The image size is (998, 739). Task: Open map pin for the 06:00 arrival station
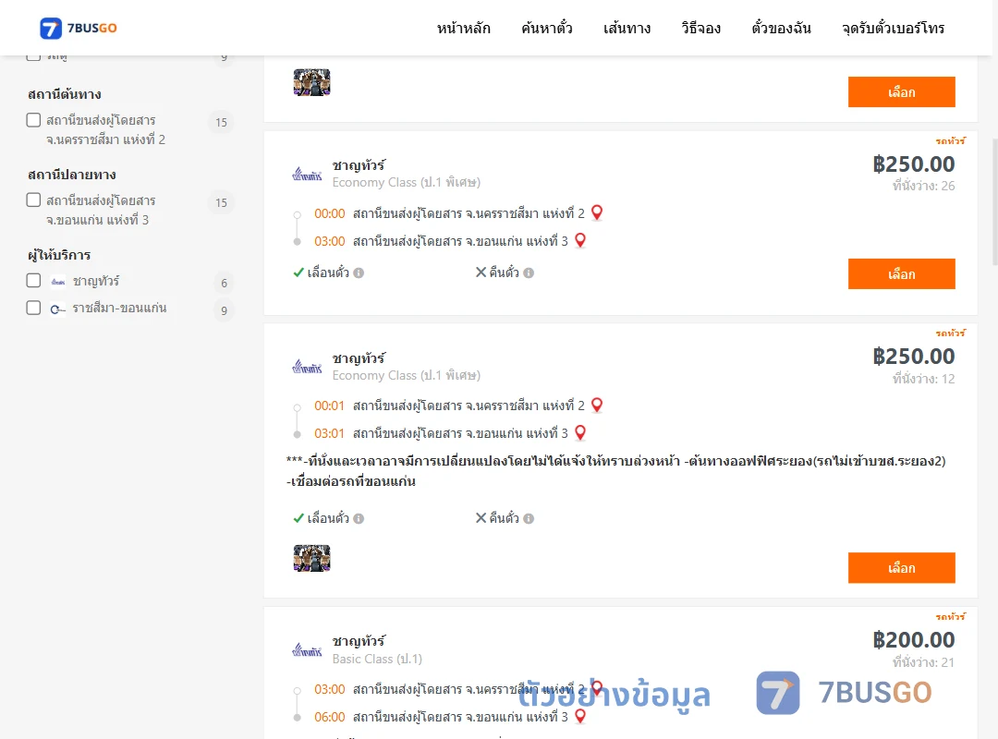pyautogui.click(x=580, y=716)
